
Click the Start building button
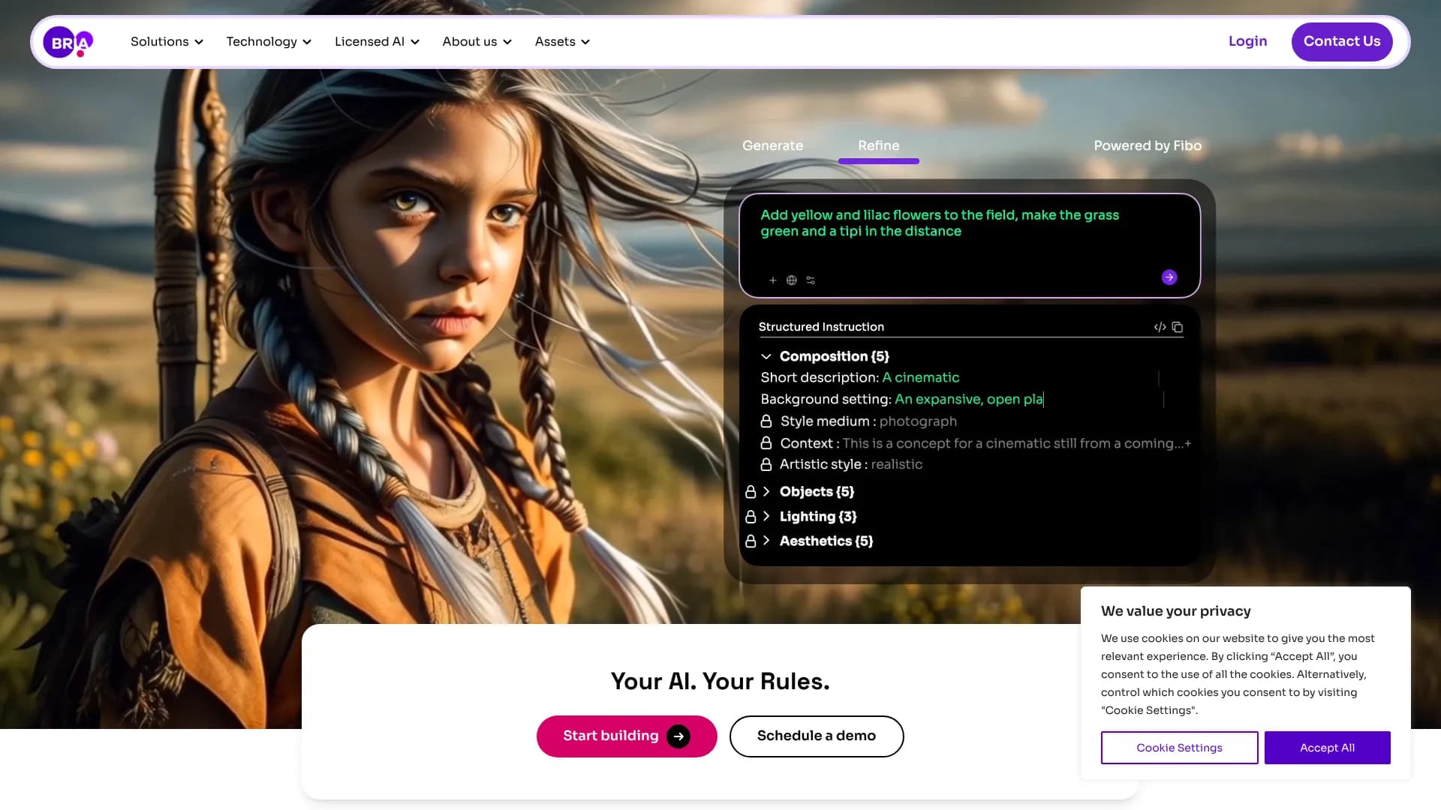coord(626,736)
